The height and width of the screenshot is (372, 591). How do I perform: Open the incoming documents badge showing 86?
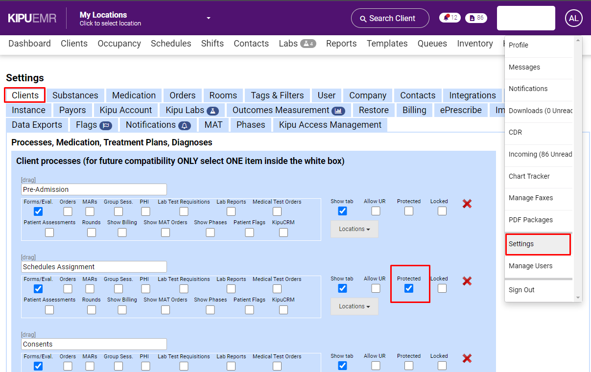click(x=476, y=18)
